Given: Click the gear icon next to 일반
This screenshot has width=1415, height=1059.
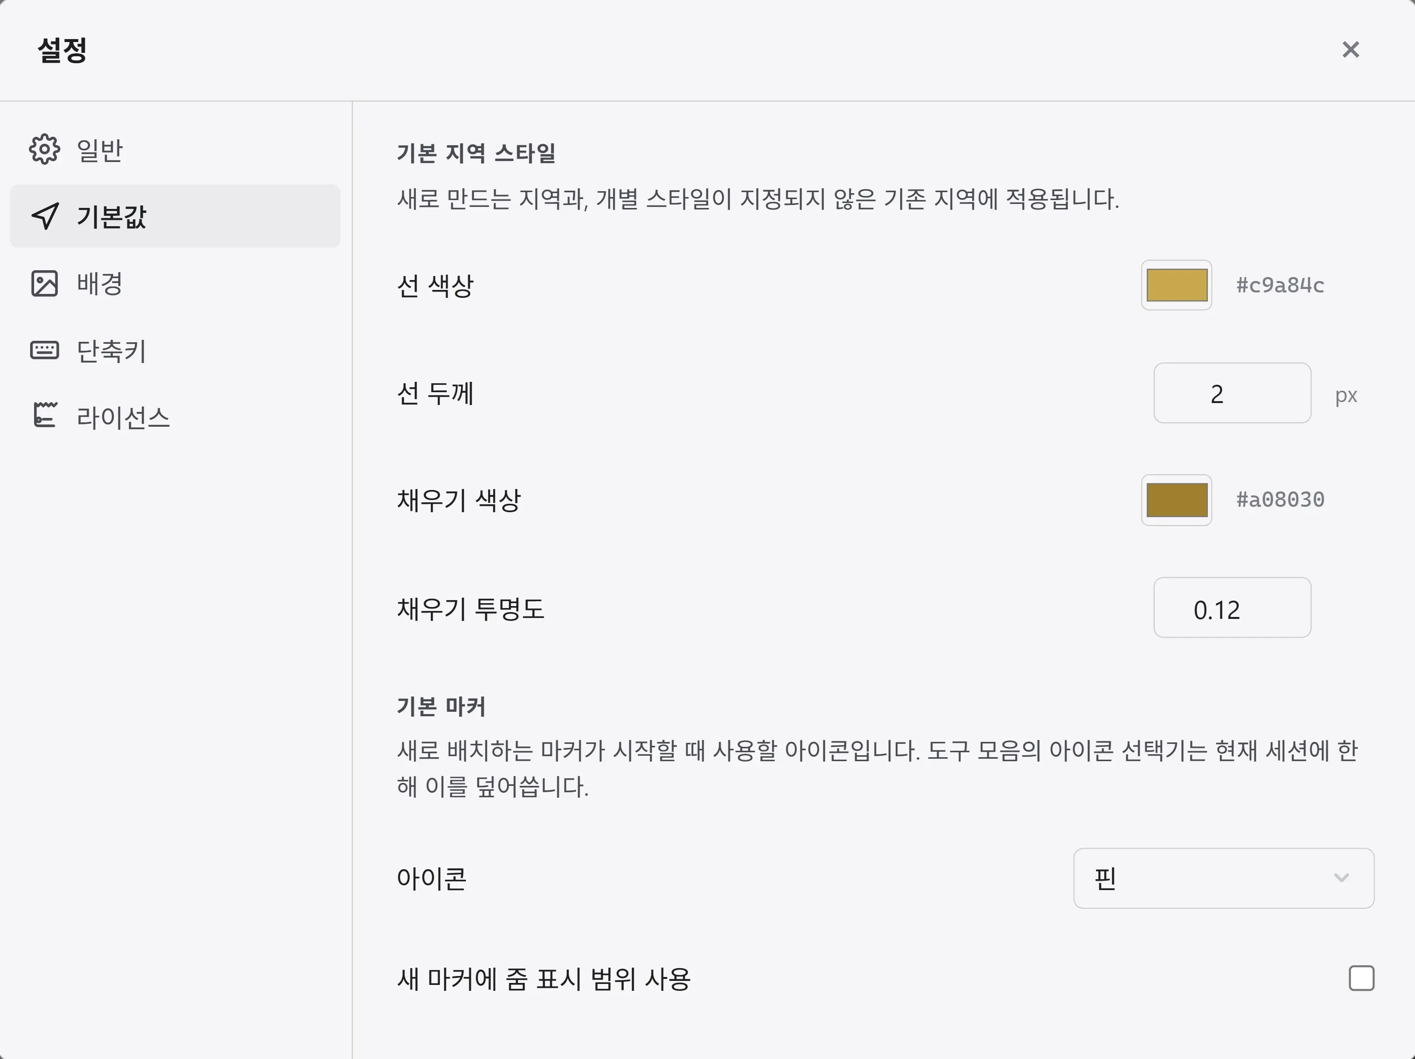Looking at the screenshot, I should tap(44, 149).
